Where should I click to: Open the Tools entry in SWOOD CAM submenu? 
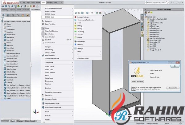(79, 23)
